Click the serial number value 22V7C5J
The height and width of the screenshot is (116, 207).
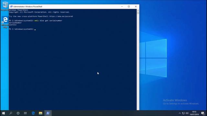[x=13, y=25]
